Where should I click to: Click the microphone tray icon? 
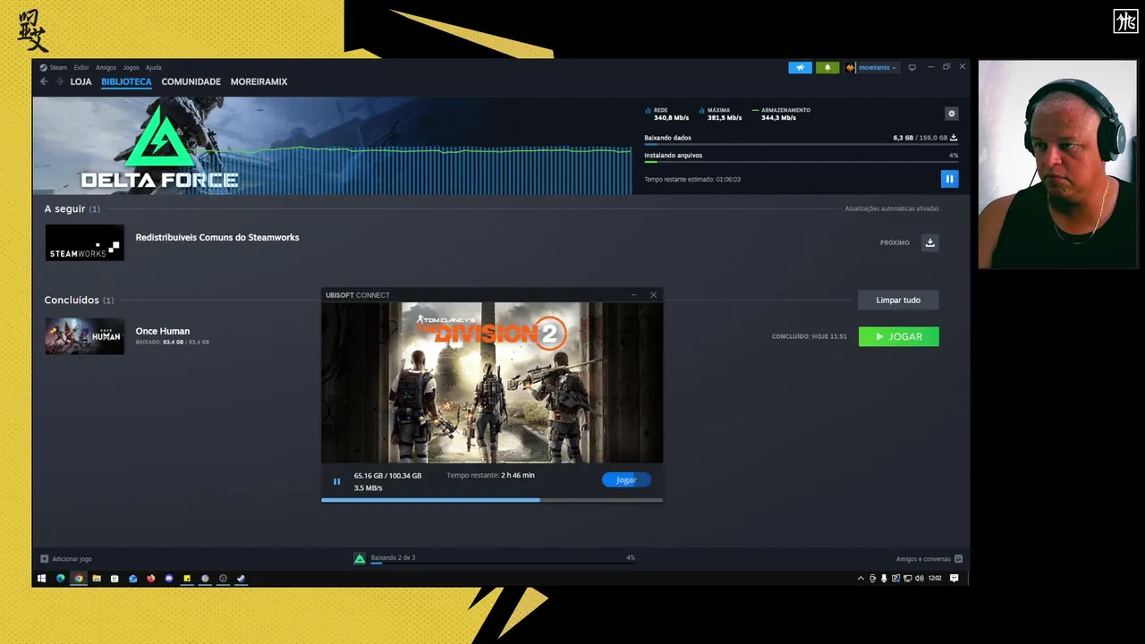[x=884, y=579]
